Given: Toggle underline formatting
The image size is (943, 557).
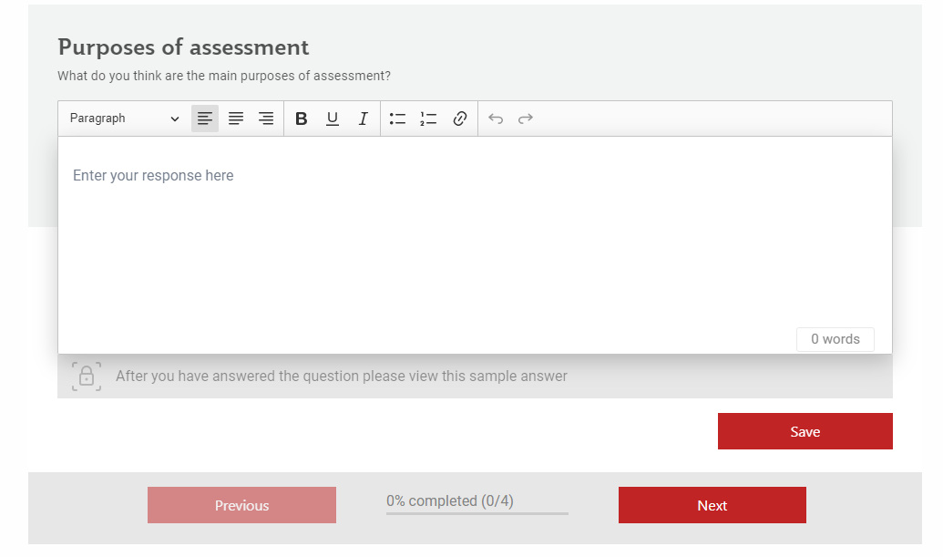Looking at the screenshot, I should [333, 119].
